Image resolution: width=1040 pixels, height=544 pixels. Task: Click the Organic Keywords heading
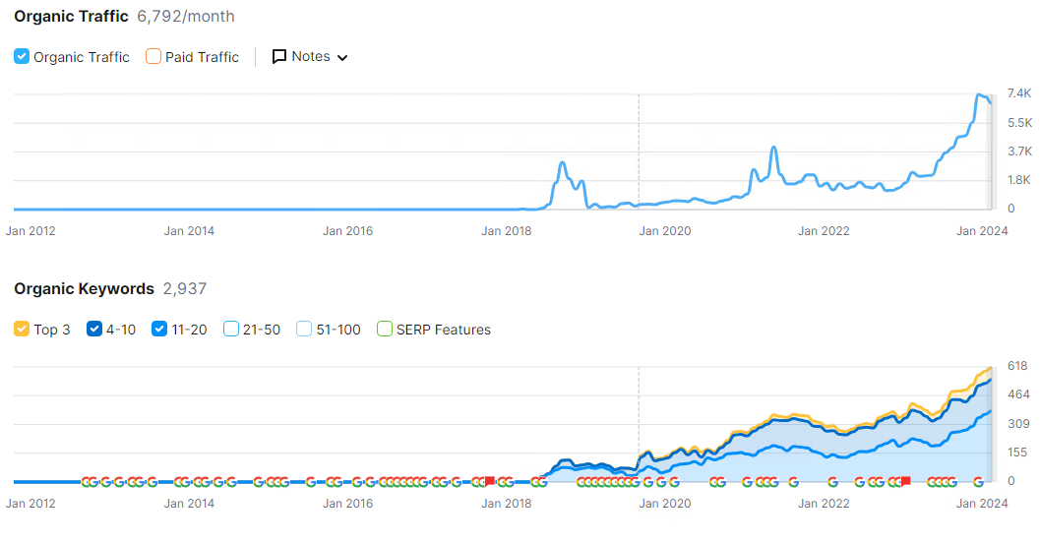pos(84,289)
